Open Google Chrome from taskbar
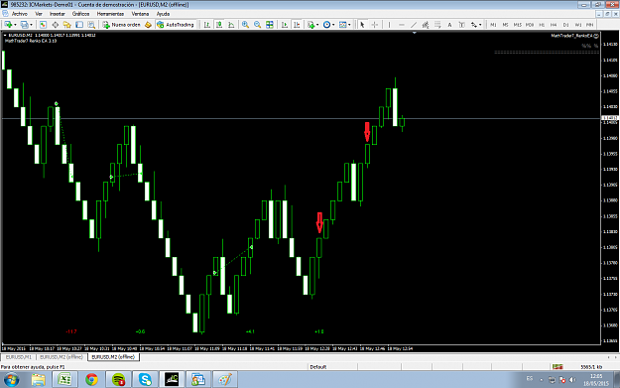Viewport: 620px width, 388px height. [x=91, y=380]
